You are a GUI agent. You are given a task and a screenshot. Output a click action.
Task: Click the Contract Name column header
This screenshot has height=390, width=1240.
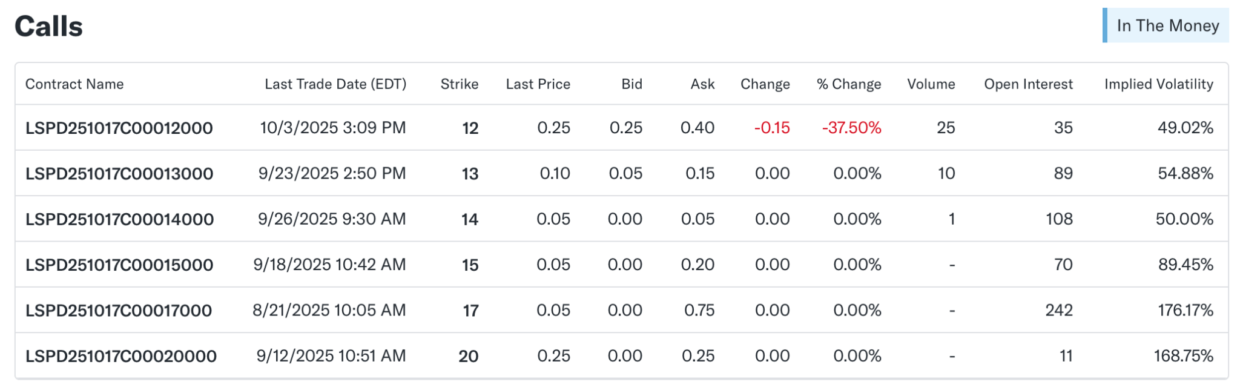74,84
